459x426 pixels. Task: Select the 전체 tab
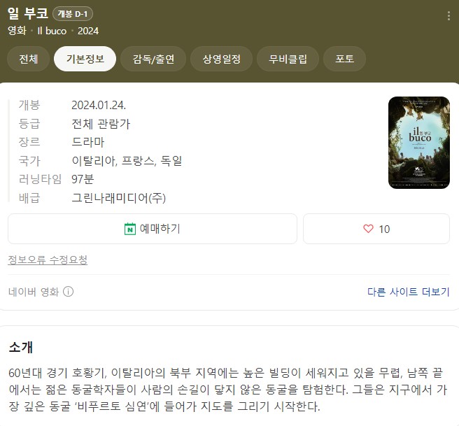28,59
